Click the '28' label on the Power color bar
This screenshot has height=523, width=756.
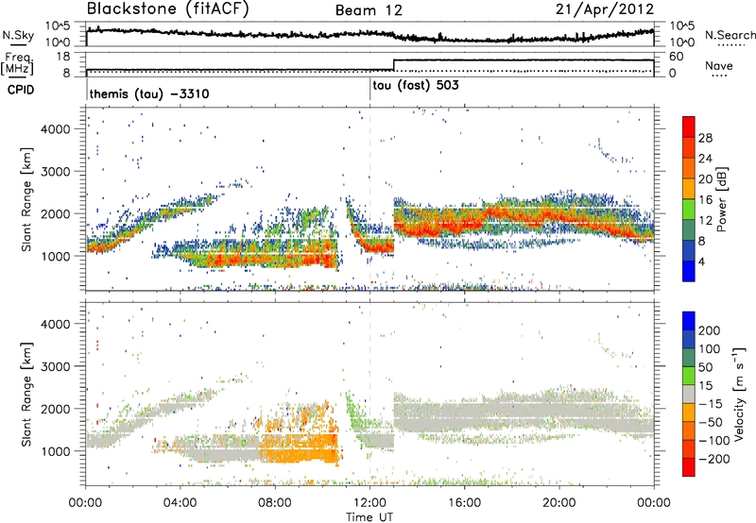pos(705,138)
